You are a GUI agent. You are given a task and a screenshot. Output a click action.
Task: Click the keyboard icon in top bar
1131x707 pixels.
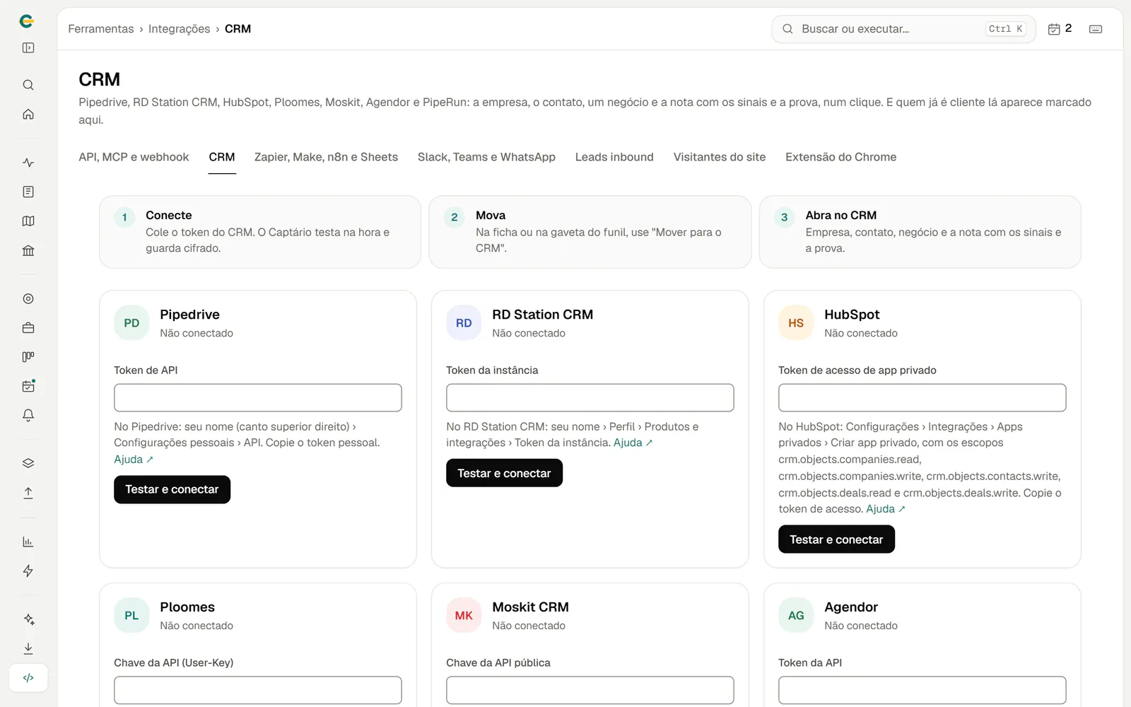click(1096, 29)
